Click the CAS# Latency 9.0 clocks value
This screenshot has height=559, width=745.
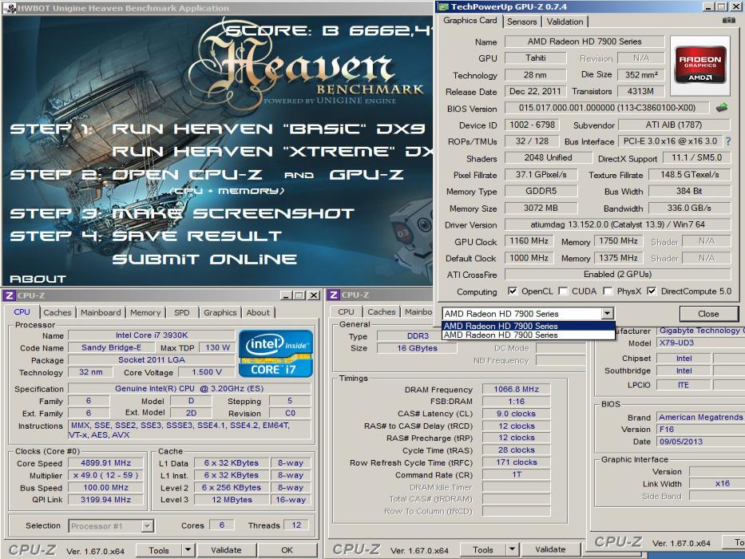coord(516,414)
